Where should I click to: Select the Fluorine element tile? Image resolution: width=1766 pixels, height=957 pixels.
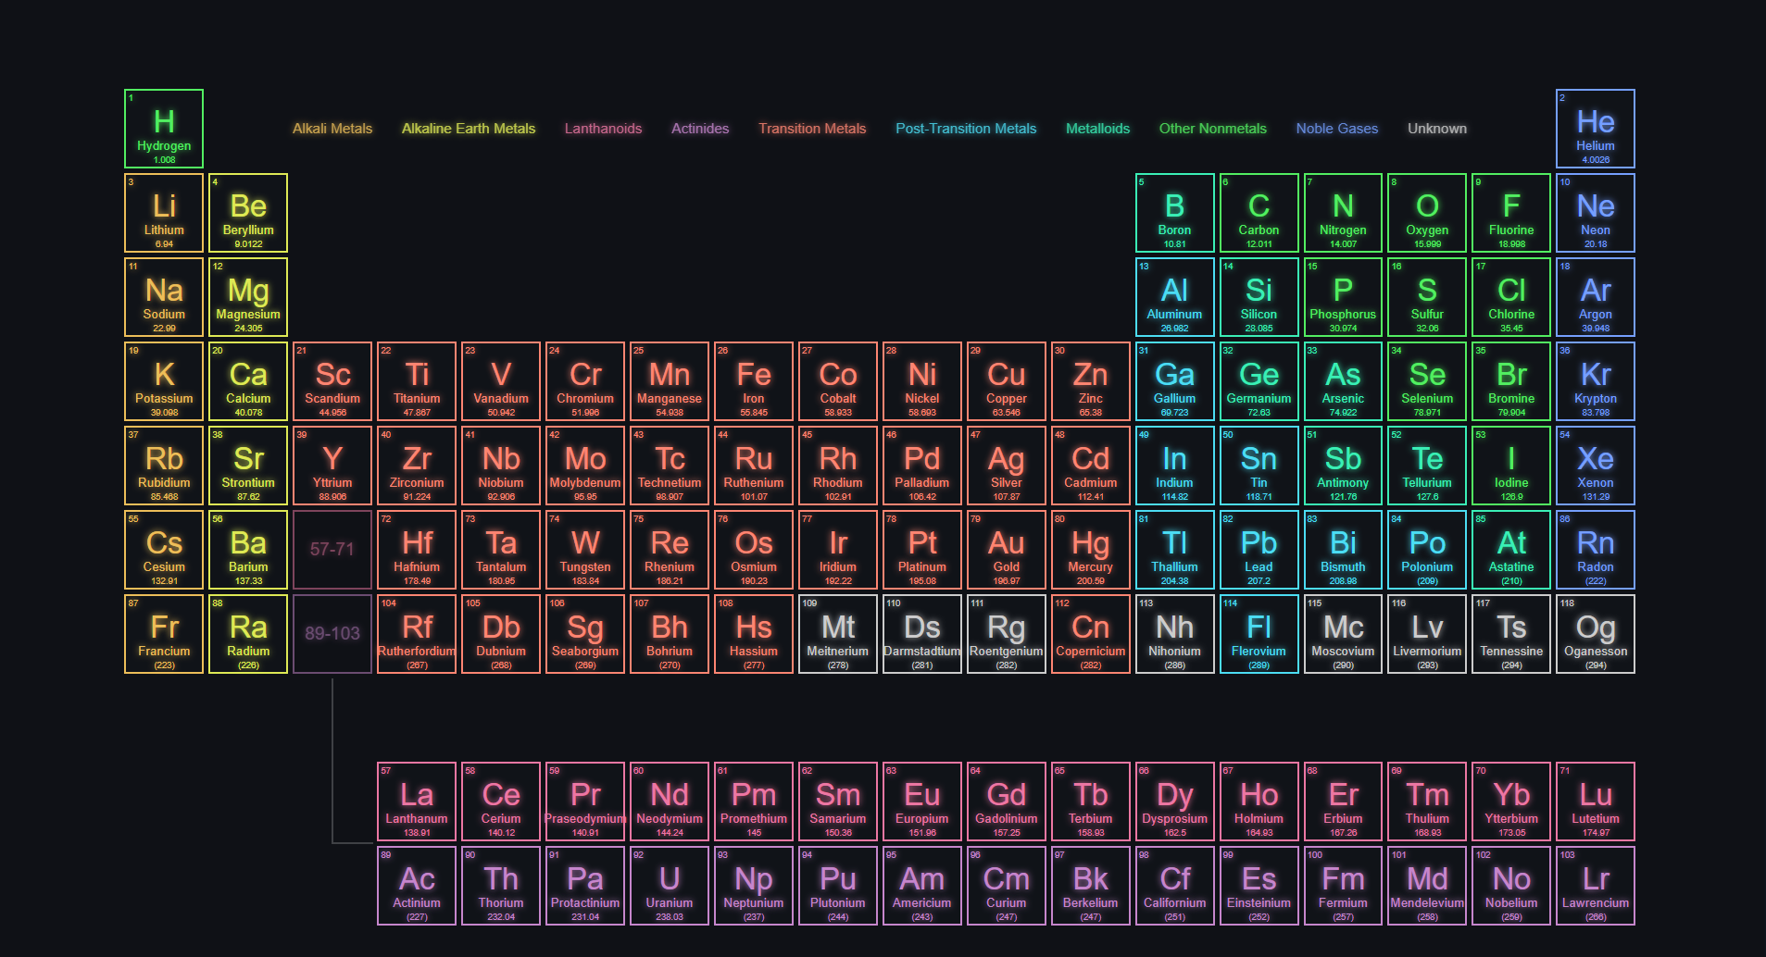1511,213
